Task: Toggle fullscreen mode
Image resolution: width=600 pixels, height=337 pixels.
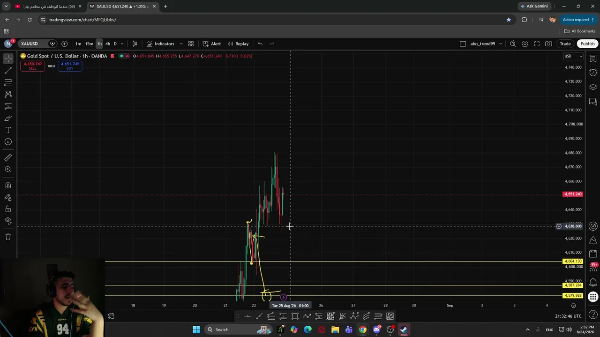Action: [x=537, y=44]
